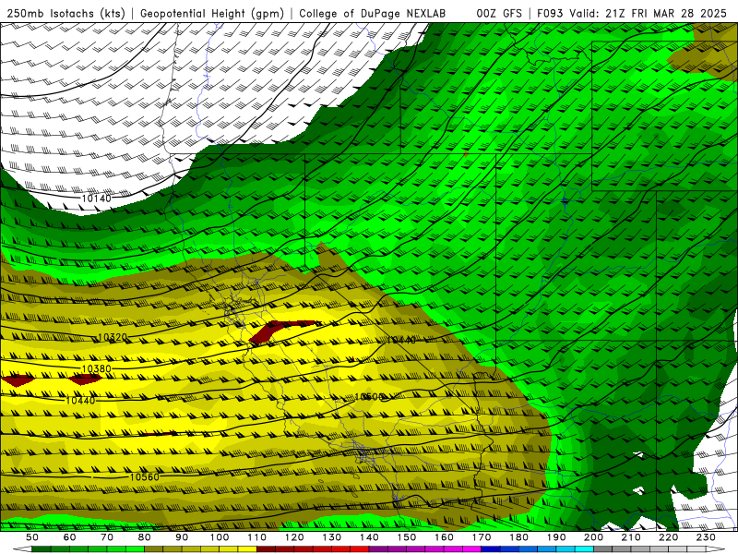This screenshot has height=554, width=738.
Task: Select the cyan swatch ending at 200
Action: click(x=584, y=549)
